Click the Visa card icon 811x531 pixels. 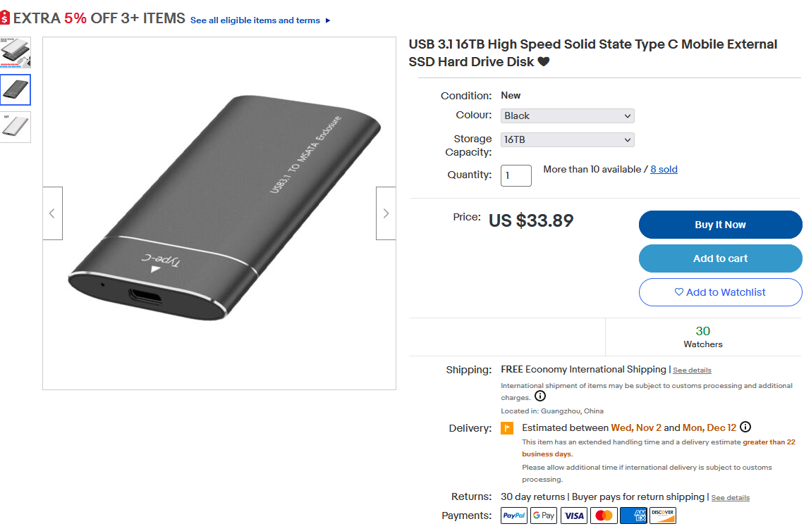[x=573, y=516]
